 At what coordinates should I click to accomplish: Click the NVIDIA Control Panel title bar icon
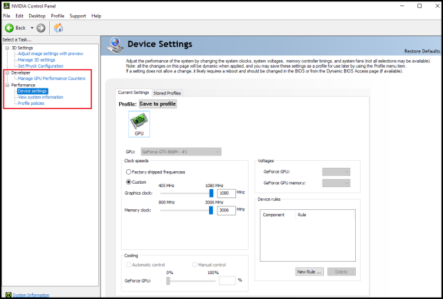tap(6, 6)
